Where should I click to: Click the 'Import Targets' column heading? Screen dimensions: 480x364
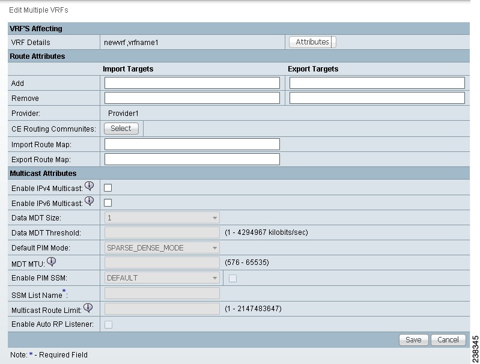tap(128, 69)
